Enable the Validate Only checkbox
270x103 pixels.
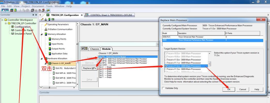point(163,88)
